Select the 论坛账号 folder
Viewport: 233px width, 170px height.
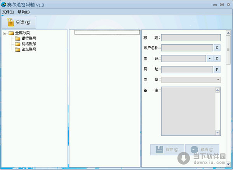point(29,49)
